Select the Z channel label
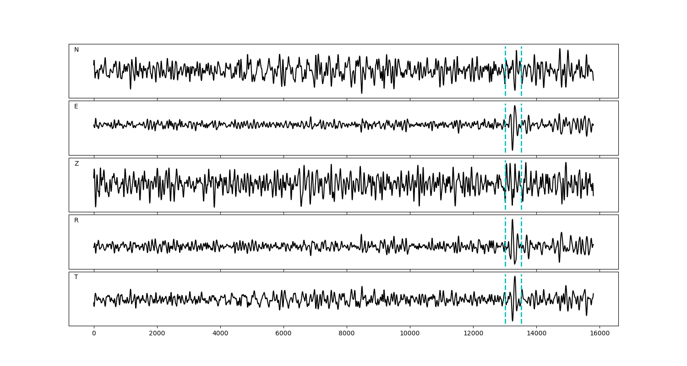 pyautogui.click(x=76, y=164)
